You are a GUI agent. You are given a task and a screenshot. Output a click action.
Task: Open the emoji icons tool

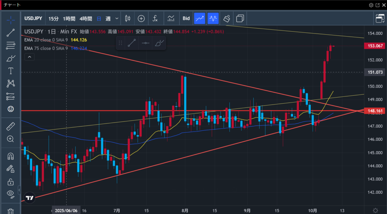[x=11, y=109]
